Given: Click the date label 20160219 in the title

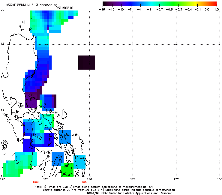Looking at the screenshot, I should click(65, 8).
